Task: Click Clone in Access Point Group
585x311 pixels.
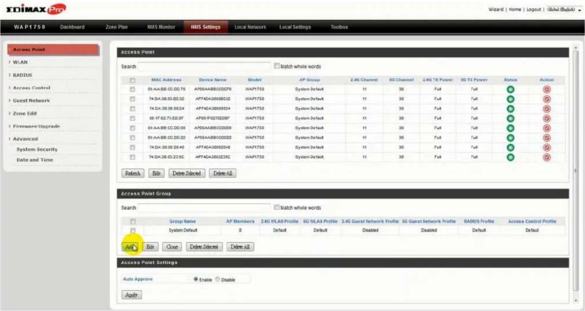Action: click(x=172, y=247)
